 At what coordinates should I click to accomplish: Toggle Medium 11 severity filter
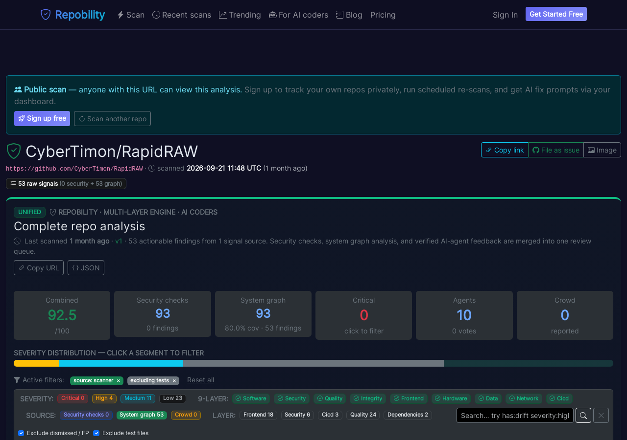[x=138, y=398]
